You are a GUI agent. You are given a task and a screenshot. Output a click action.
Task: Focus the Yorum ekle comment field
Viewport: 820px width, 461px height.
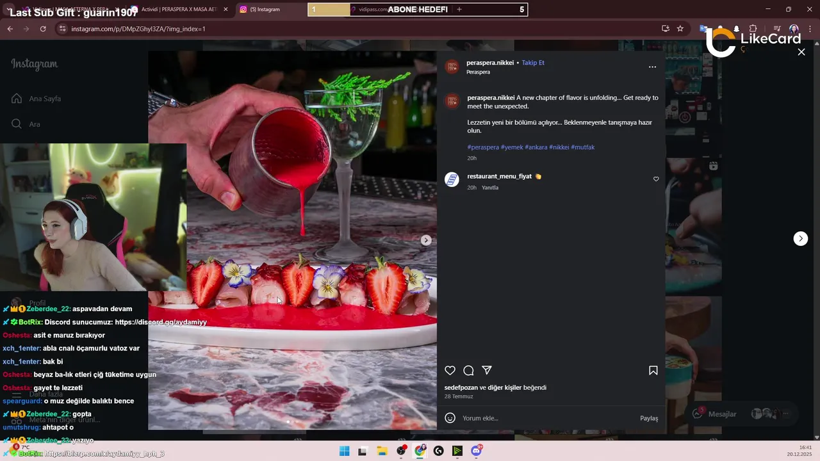pyautogui.click(x=548, y=418)
